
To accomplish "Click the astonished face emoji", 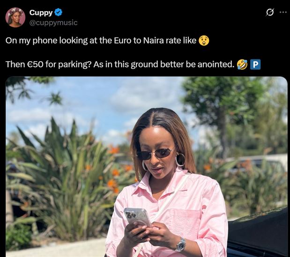I will tap(204, 40).
